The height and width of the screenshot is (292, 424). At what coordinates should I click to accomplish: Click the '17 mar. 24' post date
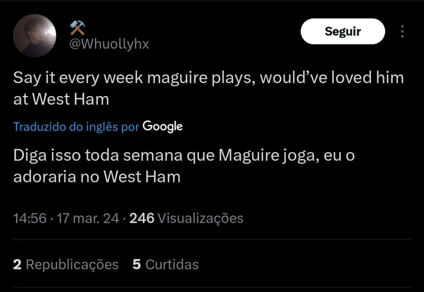88,218
